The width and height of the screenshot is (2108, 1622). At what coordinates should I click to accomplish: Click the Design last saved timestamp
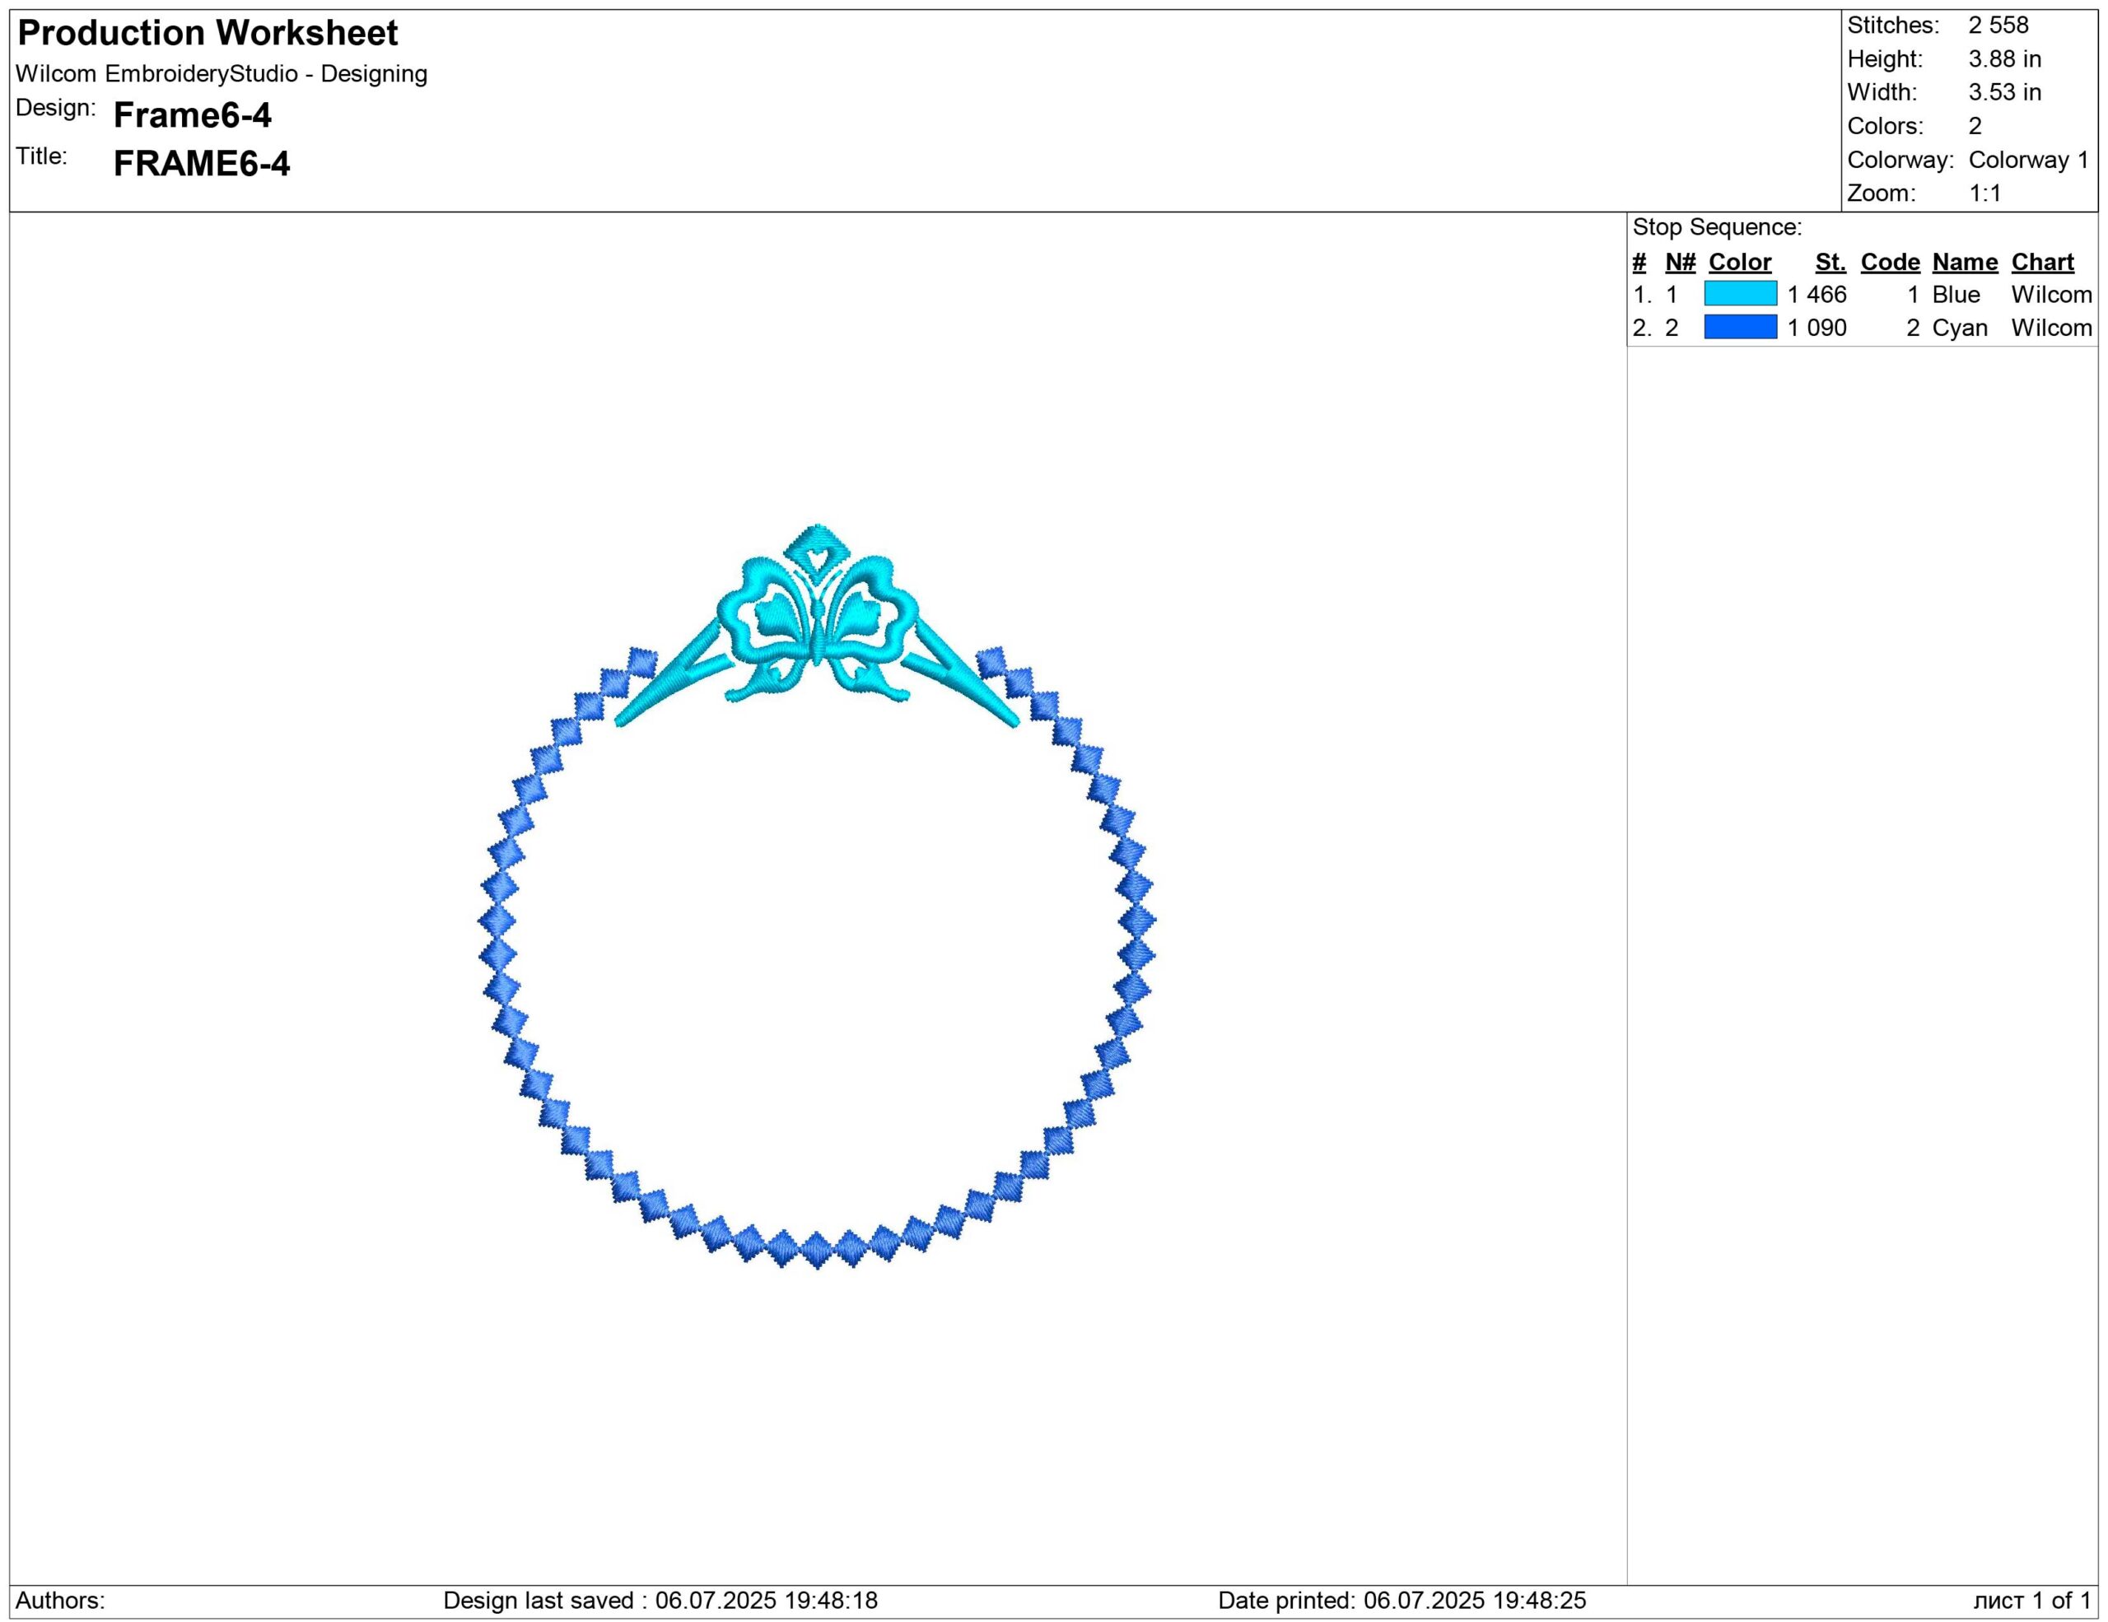[x=660, y=1600]
